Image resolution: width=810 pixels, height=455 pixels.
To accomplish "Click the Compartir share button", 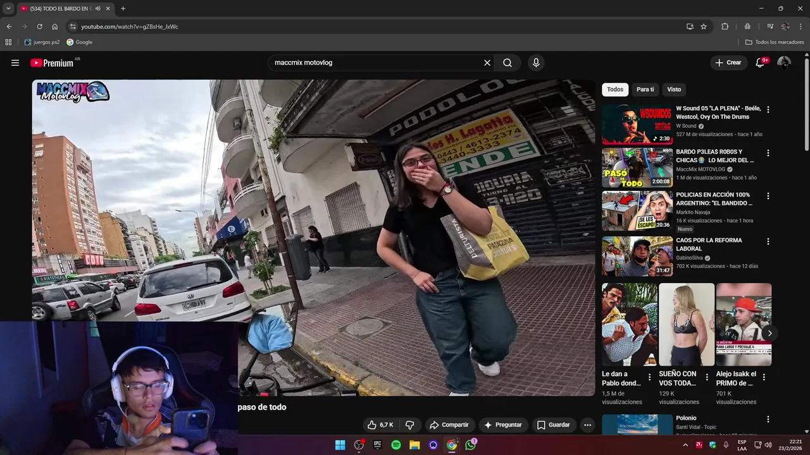I will click(x=449, y=425).
